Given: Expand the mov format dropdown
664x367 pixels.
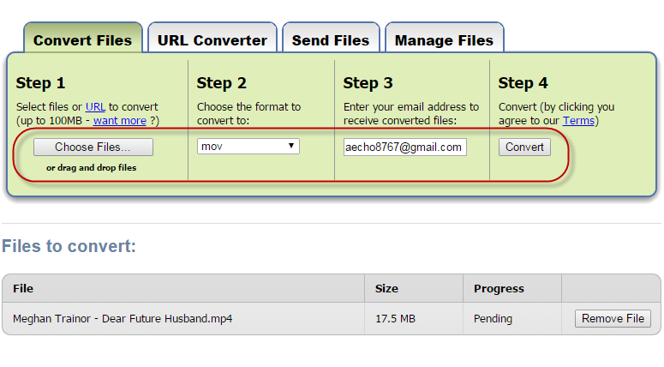Looking at the screenshot, I should click(x=248, y=147).
